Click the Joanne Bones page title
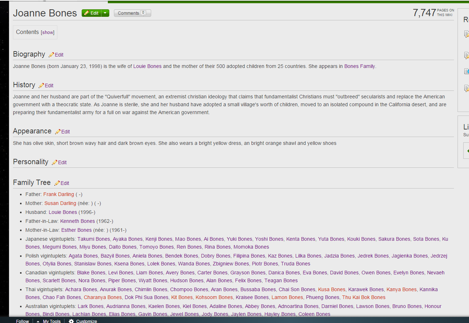 pos(45,13)
